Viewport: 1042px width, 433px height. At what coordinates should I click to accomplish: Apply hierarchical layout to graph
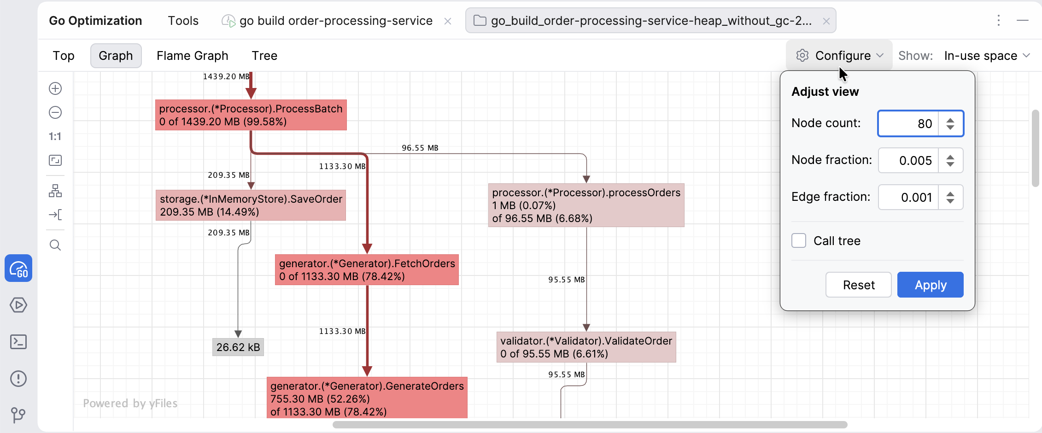click(x=55, y=191)
